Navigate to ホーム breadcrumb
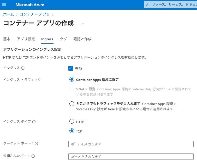197x165 pixels. [x=8, y=14]
